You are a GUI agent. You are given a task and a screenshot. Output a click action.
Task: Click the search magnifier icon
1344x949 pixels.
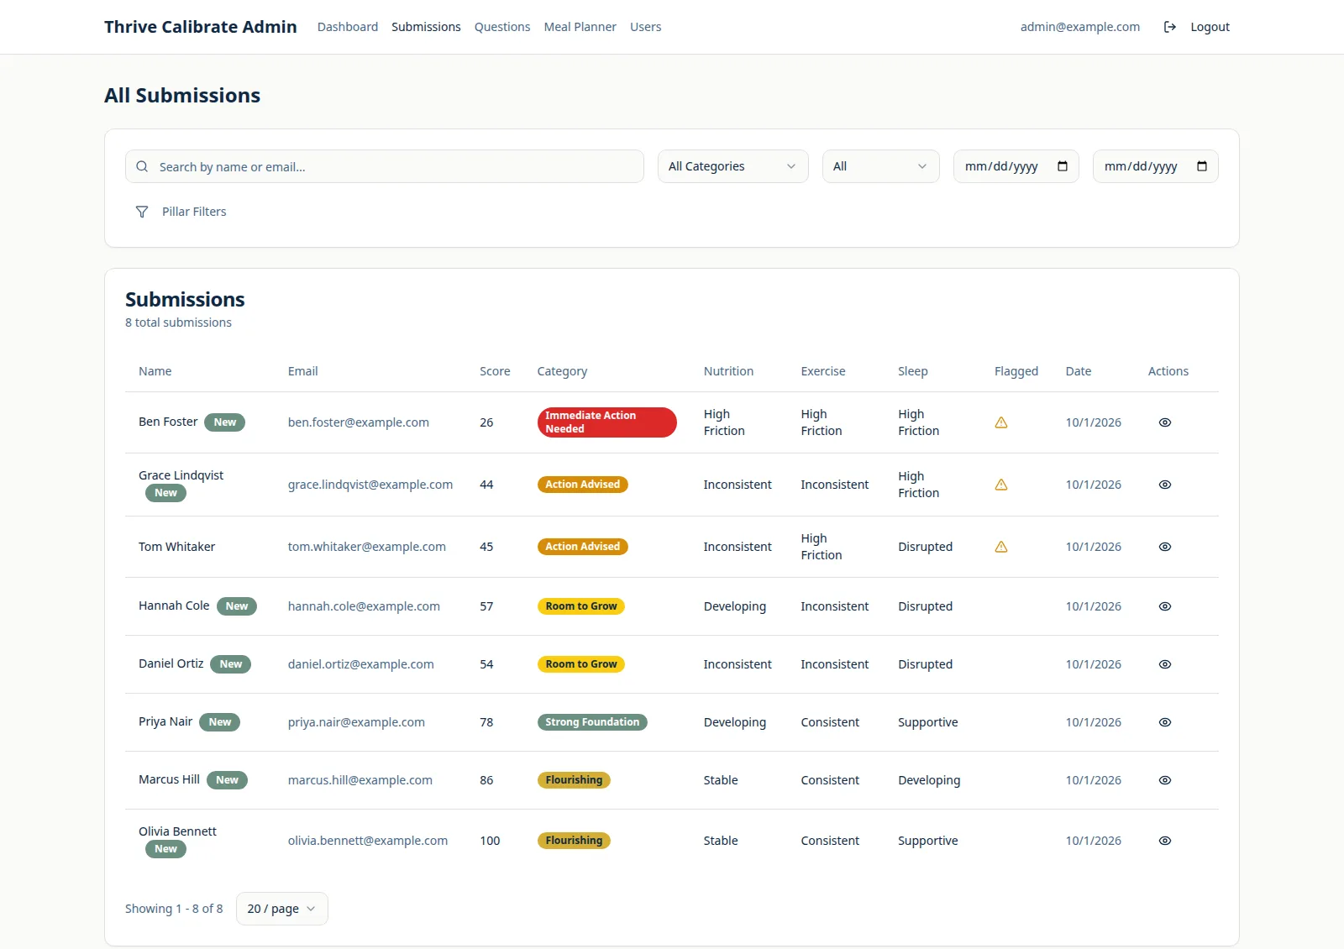tap(142, 166)
